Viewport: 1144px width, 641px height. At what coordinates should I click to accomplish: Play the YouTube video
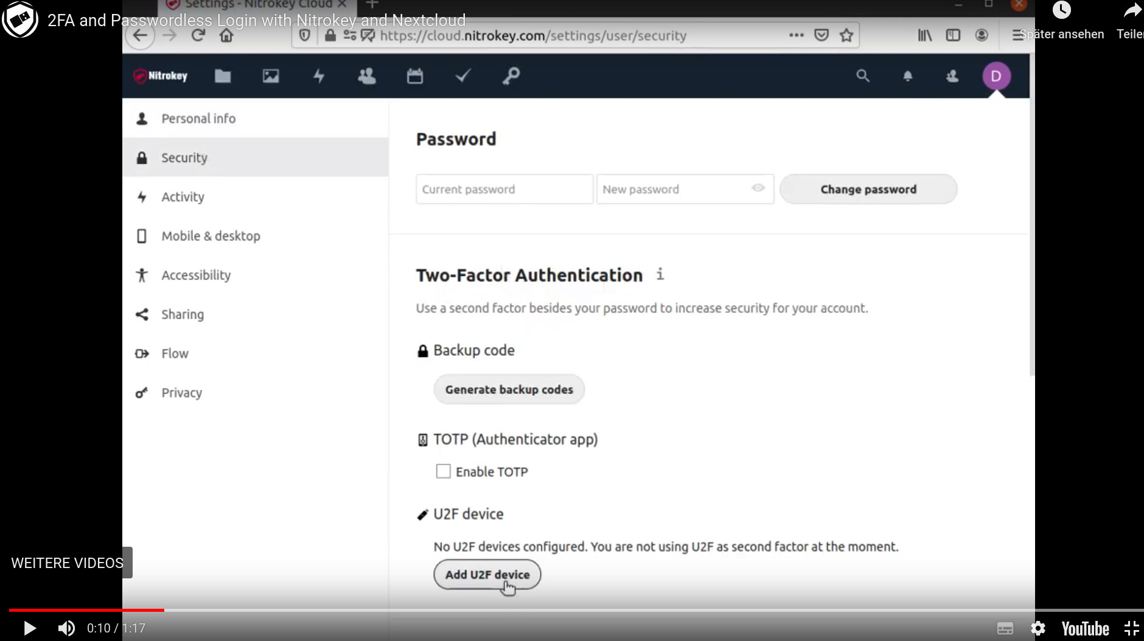29,628
